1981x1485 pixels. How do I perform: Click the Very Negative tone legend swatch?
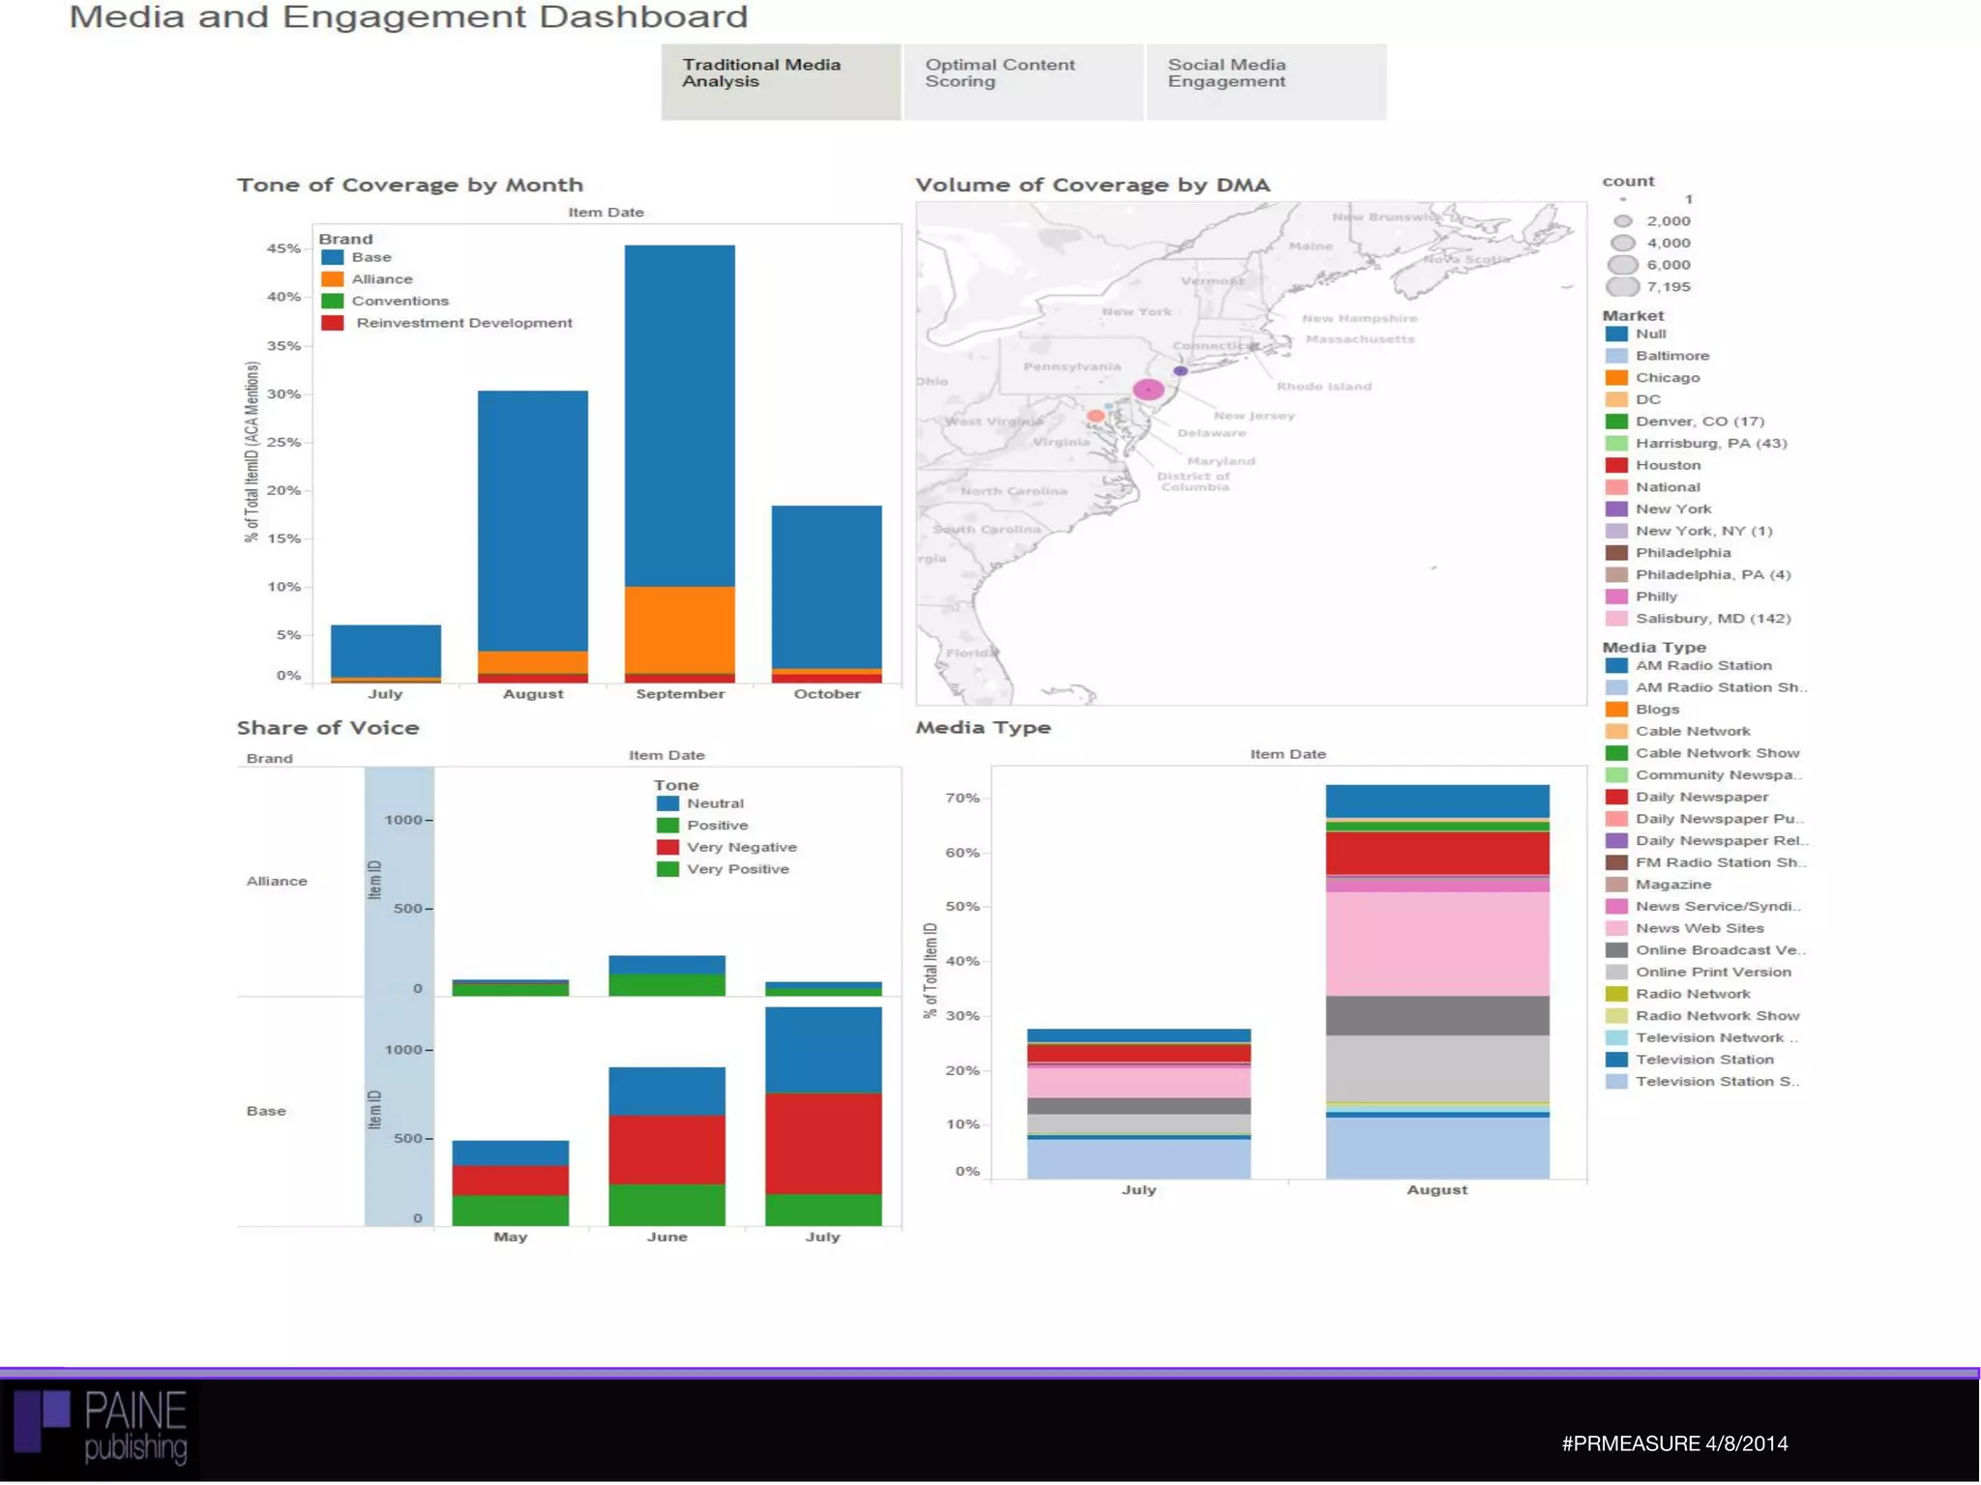click(667, 847)
